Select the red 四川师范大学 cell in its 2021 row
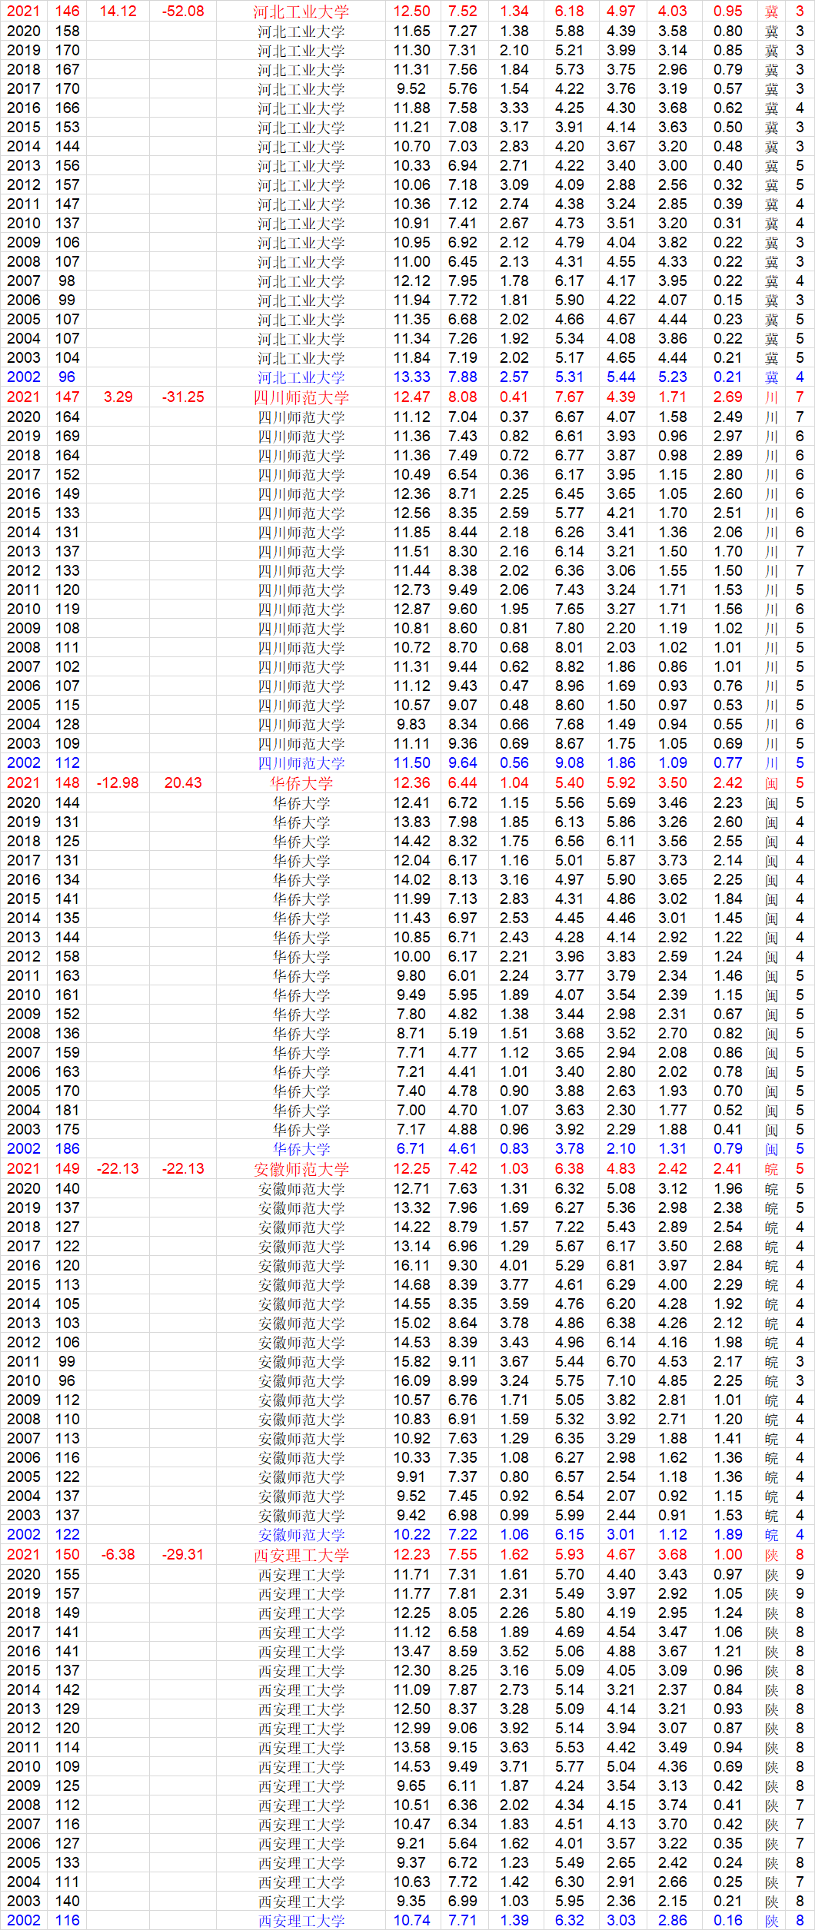This screenshot has width=815, height=1930. 301,397
